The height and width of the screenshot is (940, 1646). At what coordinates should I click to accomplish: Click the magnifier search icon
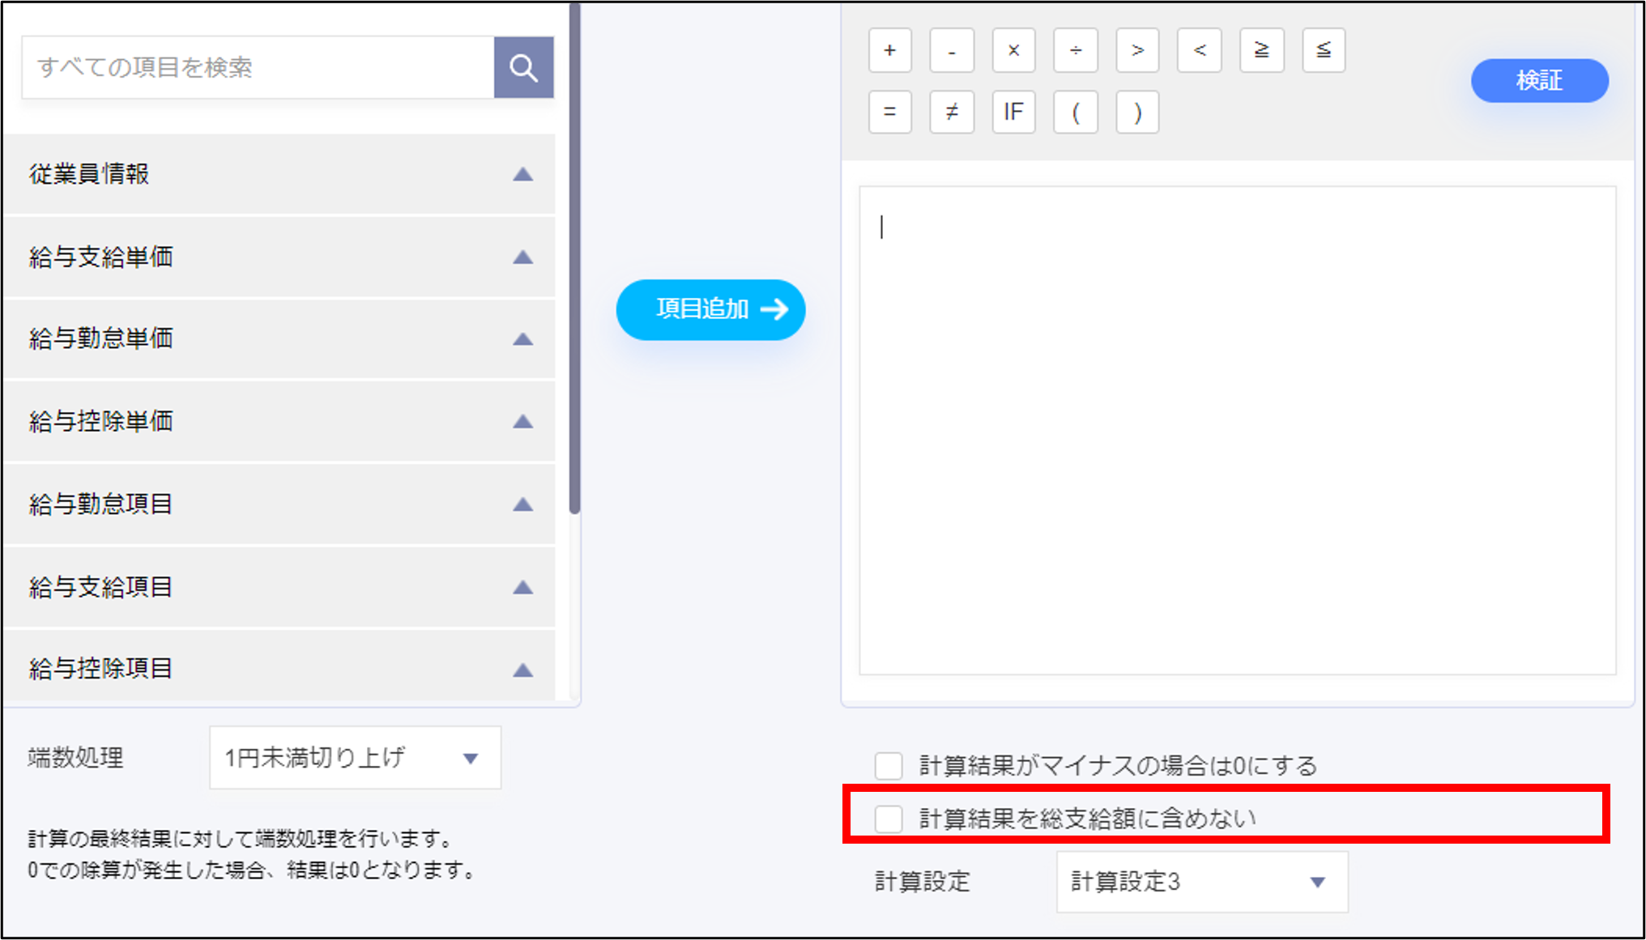(x=523, y=68)
